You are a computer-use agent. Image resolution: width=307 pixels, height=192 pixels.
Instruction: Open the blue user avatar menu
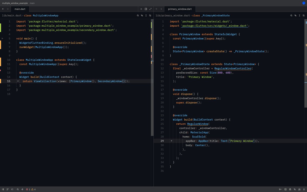click(304, 3)
